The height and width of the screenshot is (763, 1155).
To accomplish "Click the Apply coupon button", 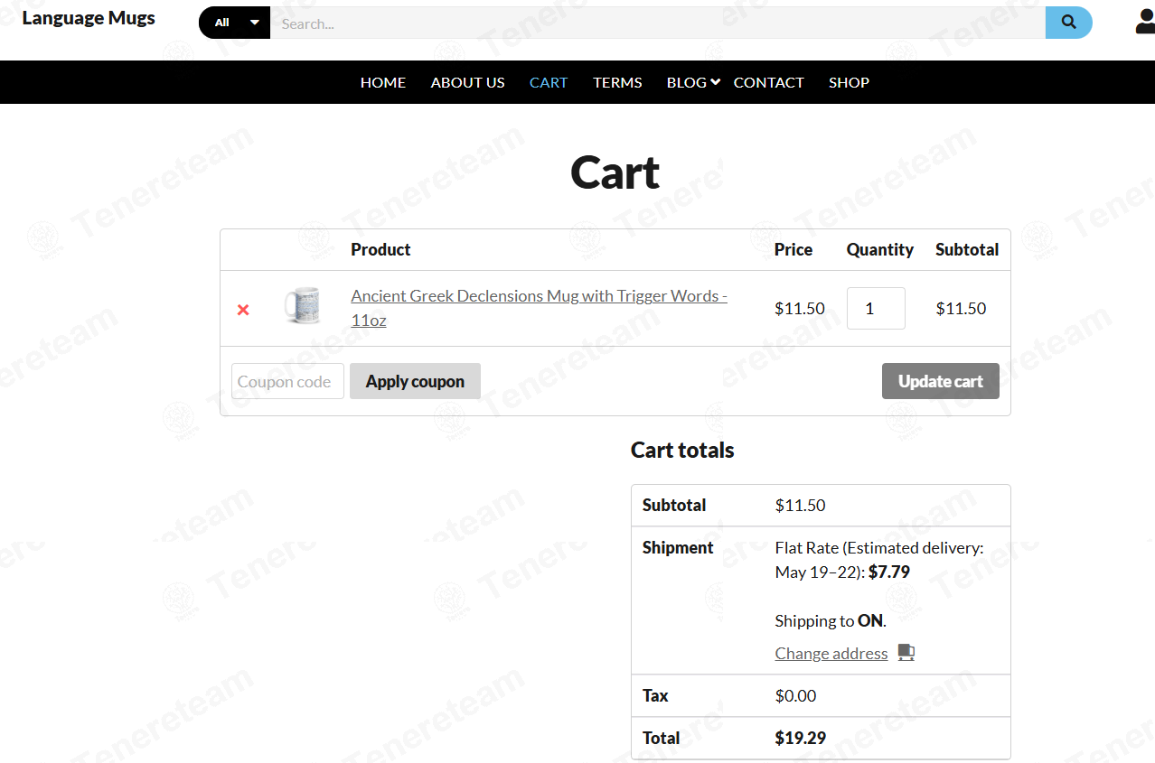I will 415,381.
